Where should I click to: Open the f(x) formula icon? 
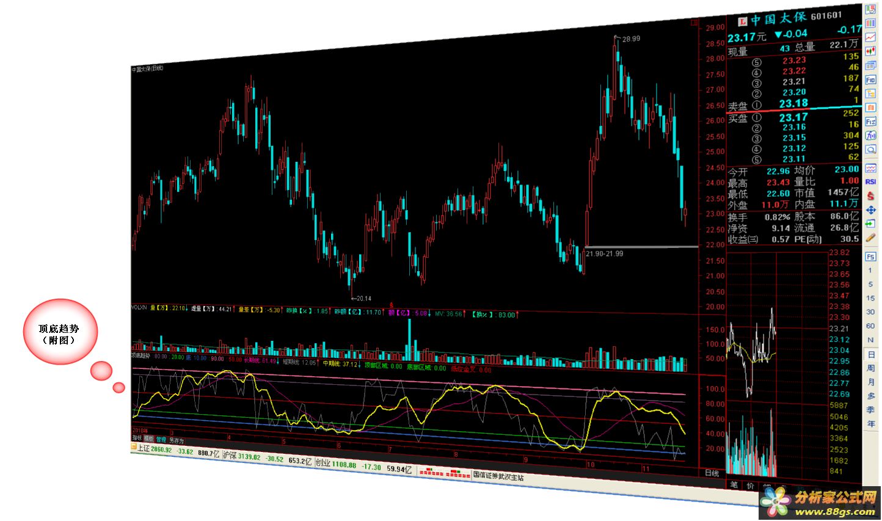870,136
